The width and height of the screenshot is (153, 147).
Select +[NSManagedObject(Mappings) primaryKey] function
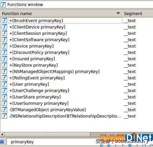pyautogui.click(x=54, y=71)
